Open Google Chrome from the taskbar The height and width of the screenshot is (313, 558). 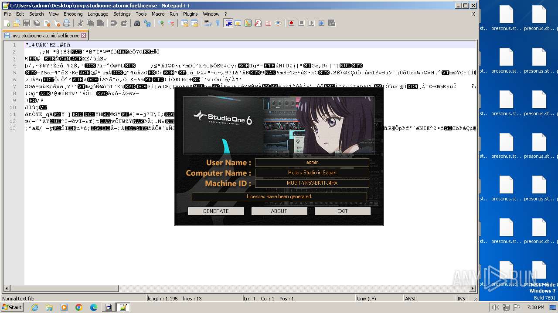79,307
